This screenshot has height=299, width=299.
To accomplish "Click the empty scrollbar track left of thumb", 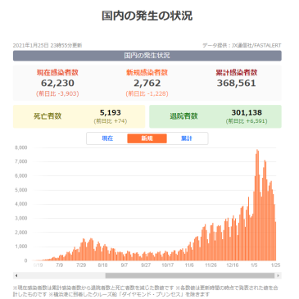I will click(62, 275).
